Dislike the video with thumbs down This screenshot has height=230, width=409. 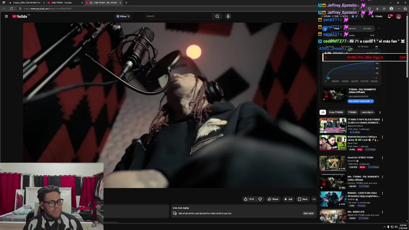click(260, 199)
